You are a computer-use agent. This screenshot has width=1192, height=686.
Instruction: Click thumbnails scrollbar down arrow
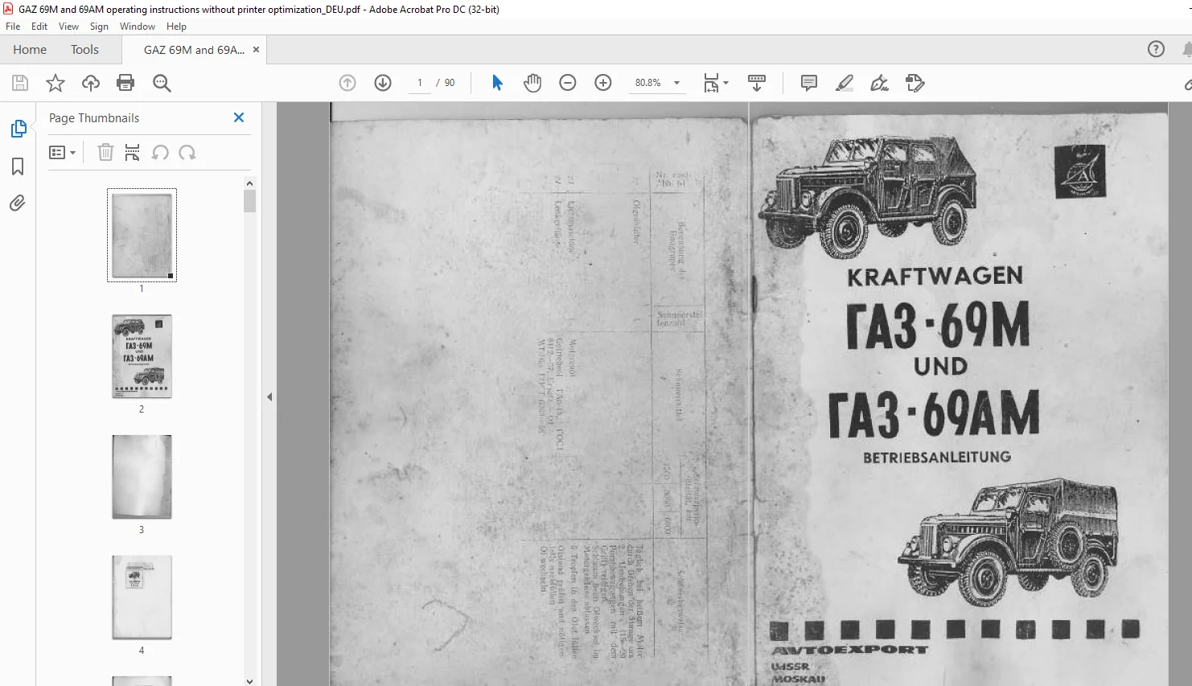[x=249, y=680]
